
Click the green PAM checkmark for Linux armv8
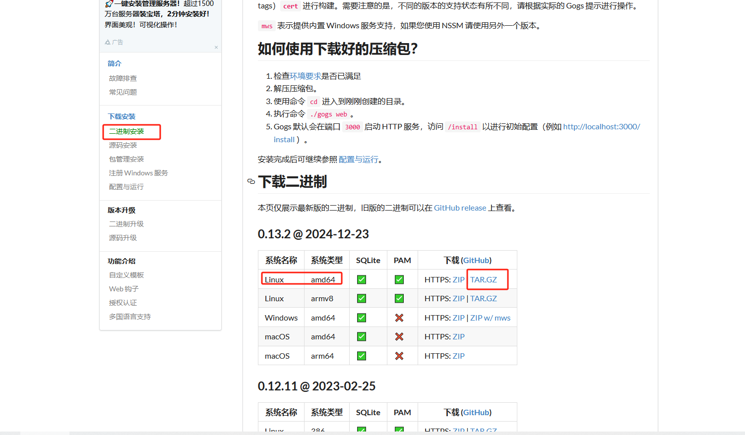click(399, 298)
